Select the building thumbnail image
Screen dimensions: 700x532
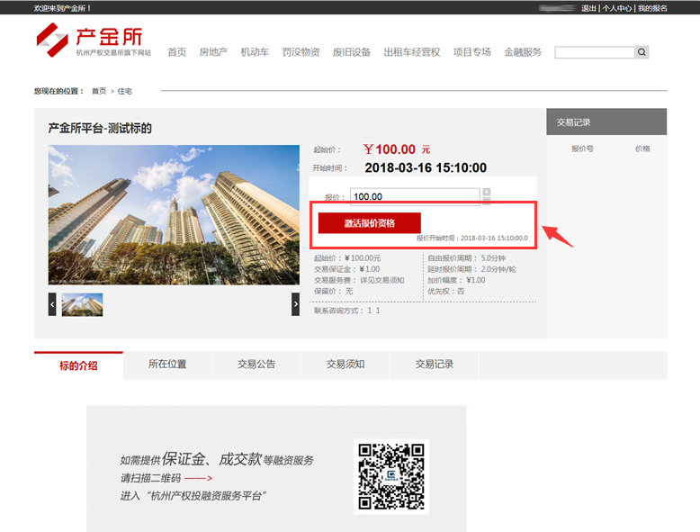pyautogui.click(x=82, y=304)
